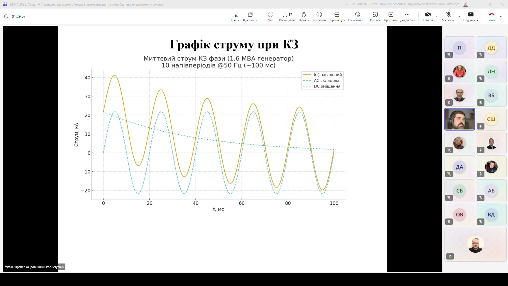Viewport: 508px width, 286px height.
Task: Click Поділитися share screen button
Action: point(471,16)
